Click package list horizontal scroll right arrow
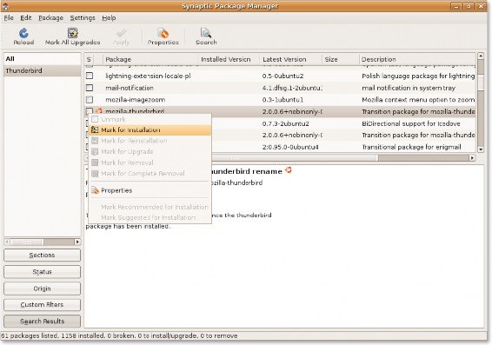This screenshot has height=345, width=492. coord(472,157)
